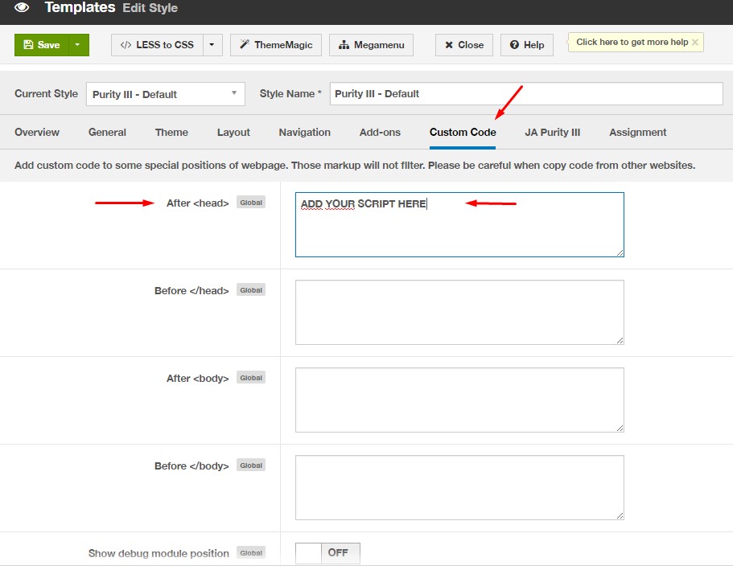Toggle Show debug module position switch
The image size is (733, 566).
[x=327, y=553]
